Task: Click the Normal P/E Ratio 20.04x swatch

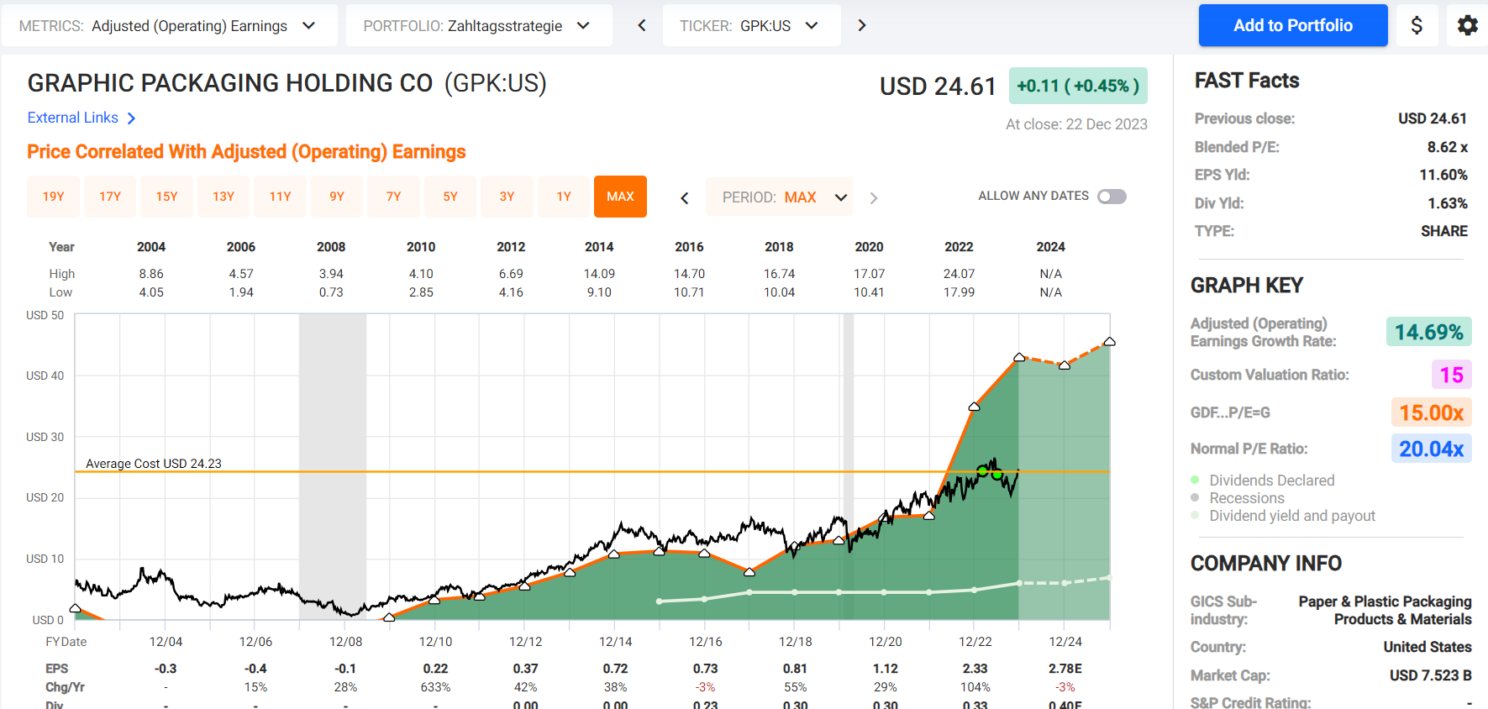Action: point(1431,449)
